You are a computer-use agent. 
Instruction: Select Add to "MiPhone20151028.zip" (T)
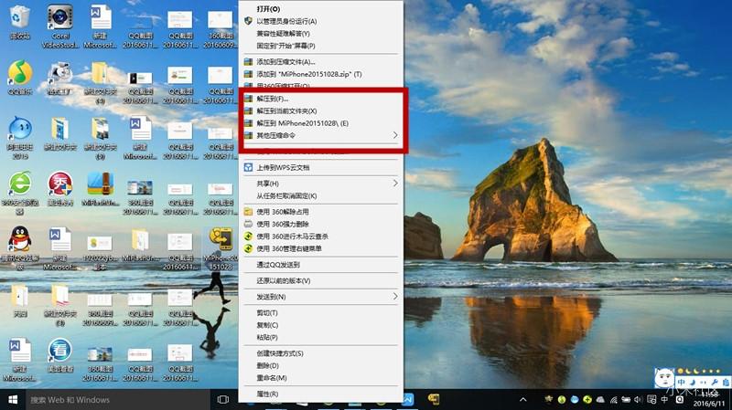coord(320,74)
